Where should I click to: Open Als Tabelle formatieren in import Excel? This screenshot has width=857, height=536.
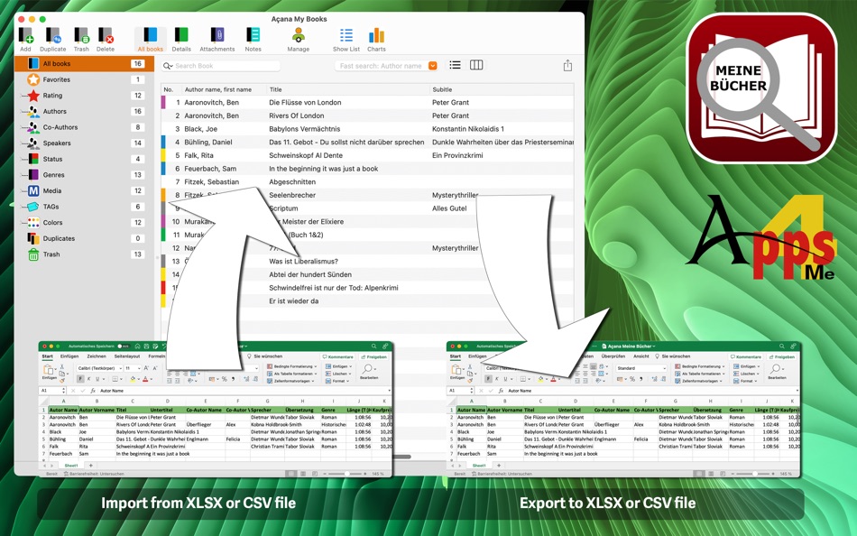pos(292,374)
